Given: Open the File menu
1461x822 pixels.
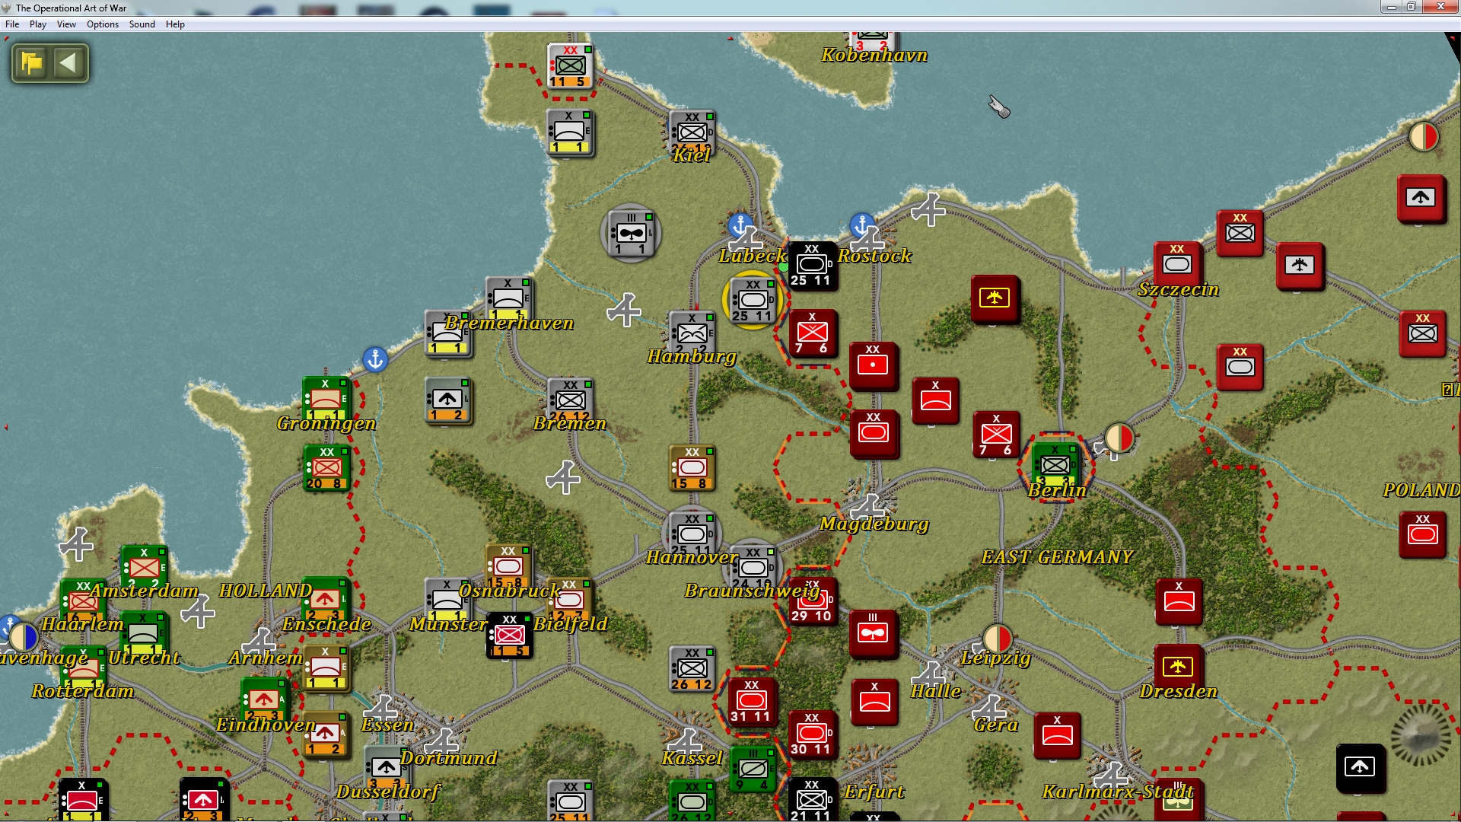Looking at the screenshot, I should [12, 24].
